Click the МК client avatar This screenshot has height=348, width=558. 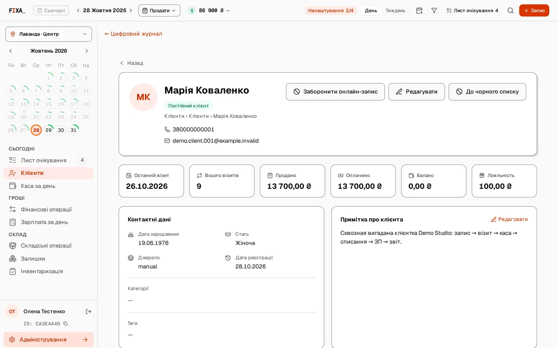[143, 97]
